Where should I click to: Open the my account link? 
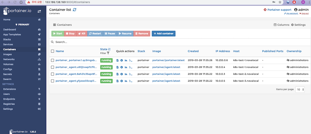(291, 13)
